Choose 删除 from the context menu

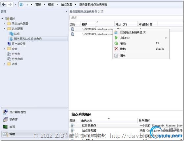coord(141,49)
